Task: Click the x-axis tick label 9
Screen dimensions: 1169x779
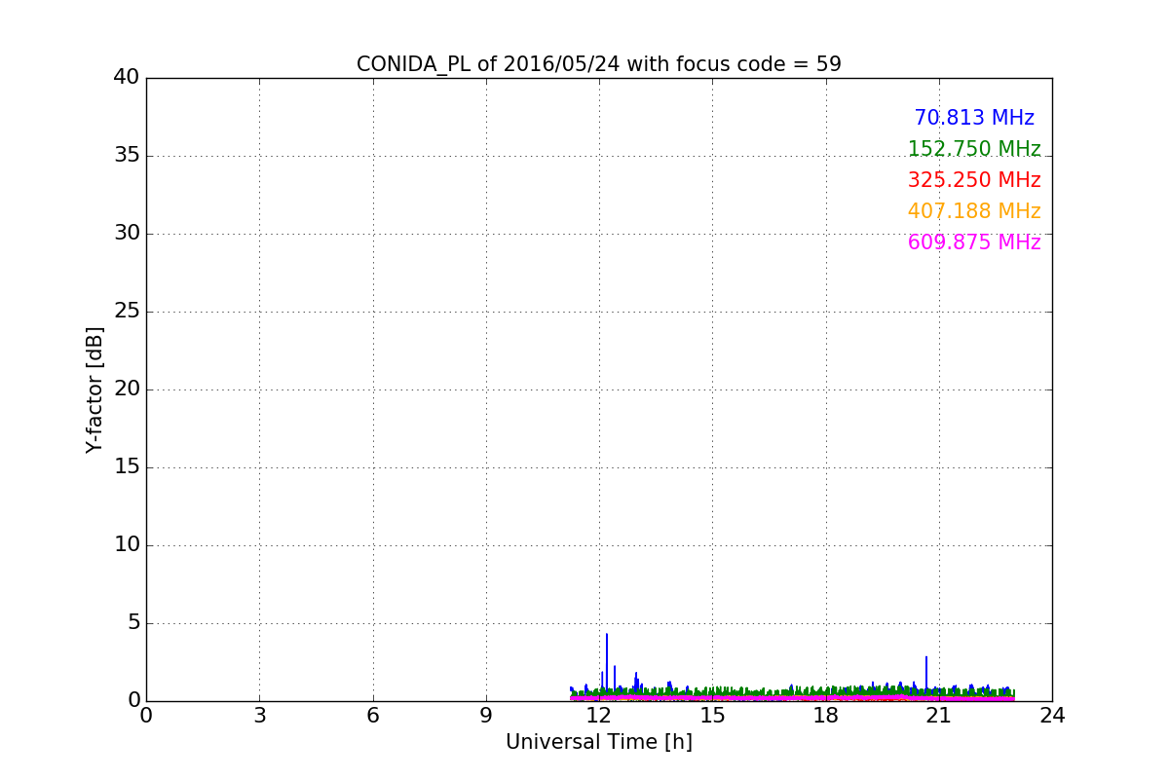Action: pos(486,716)
